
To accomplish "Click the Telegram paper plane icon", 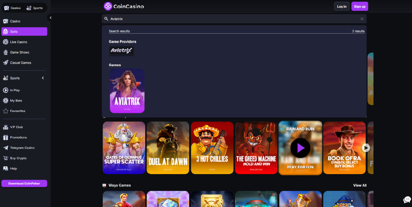I will (x=5, y=148).
